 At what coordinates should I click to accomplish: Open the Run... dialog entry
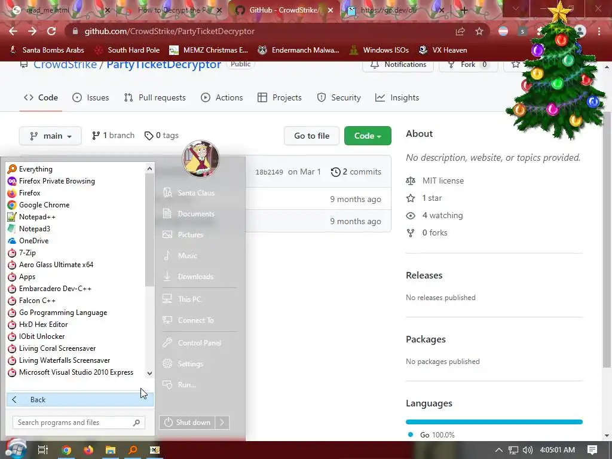179,385
